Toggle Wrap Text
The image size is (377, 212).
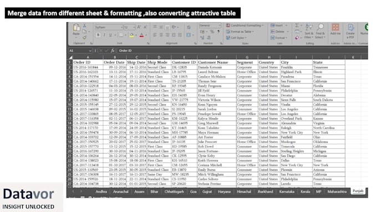(x=188, y=27)
